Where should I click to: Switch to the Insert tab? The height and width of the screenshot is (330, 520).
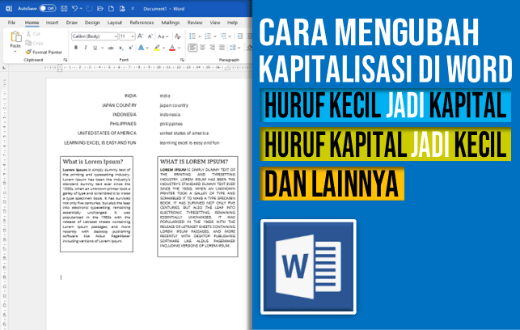pyautogui.click(x=52, y=23)
